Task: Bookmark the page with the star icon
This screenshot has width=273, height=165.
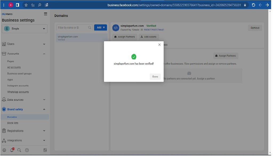Action: [26, 5]
